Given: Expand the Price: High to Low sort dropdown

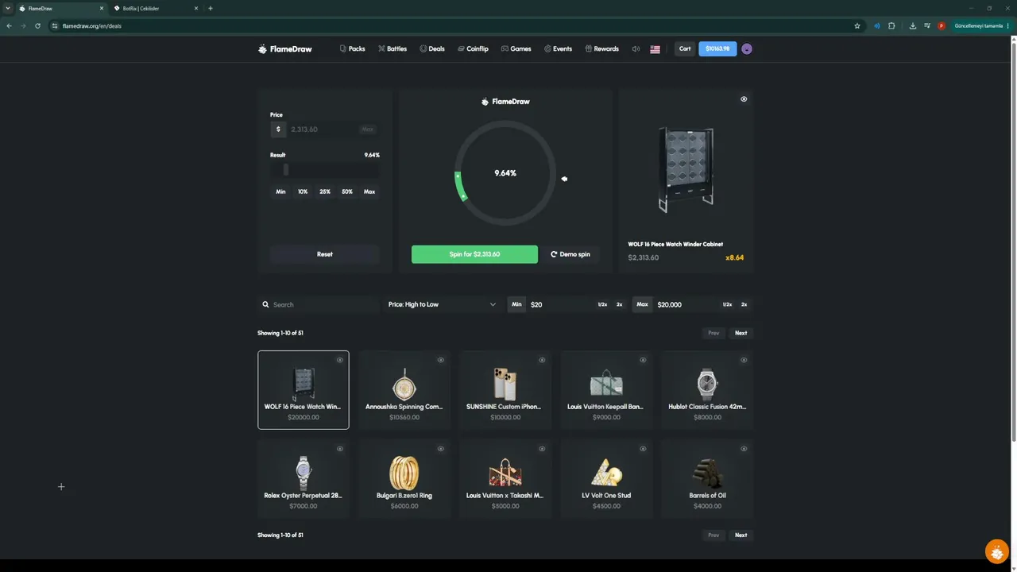Looking at the screenshot, I should 442,304.
